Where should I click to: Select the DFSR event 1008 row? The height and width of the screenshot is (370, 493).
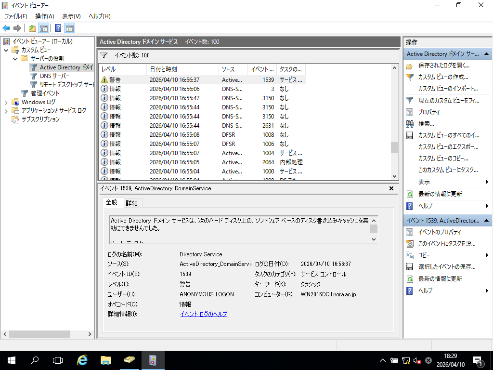tap(202, 135)
